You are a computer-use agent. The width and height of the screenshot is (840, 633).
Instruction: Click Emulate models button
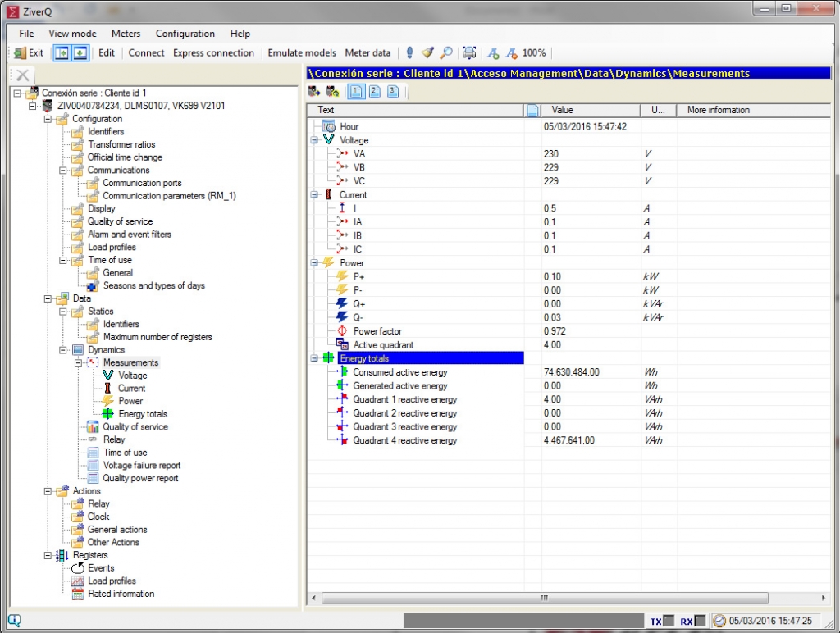[x=302, y=52]
